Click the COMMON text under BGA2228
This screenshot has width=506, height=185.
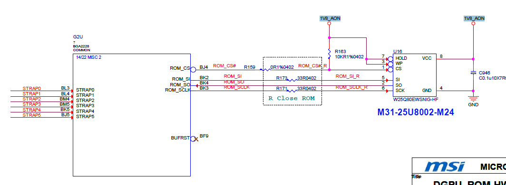[81, 50]
